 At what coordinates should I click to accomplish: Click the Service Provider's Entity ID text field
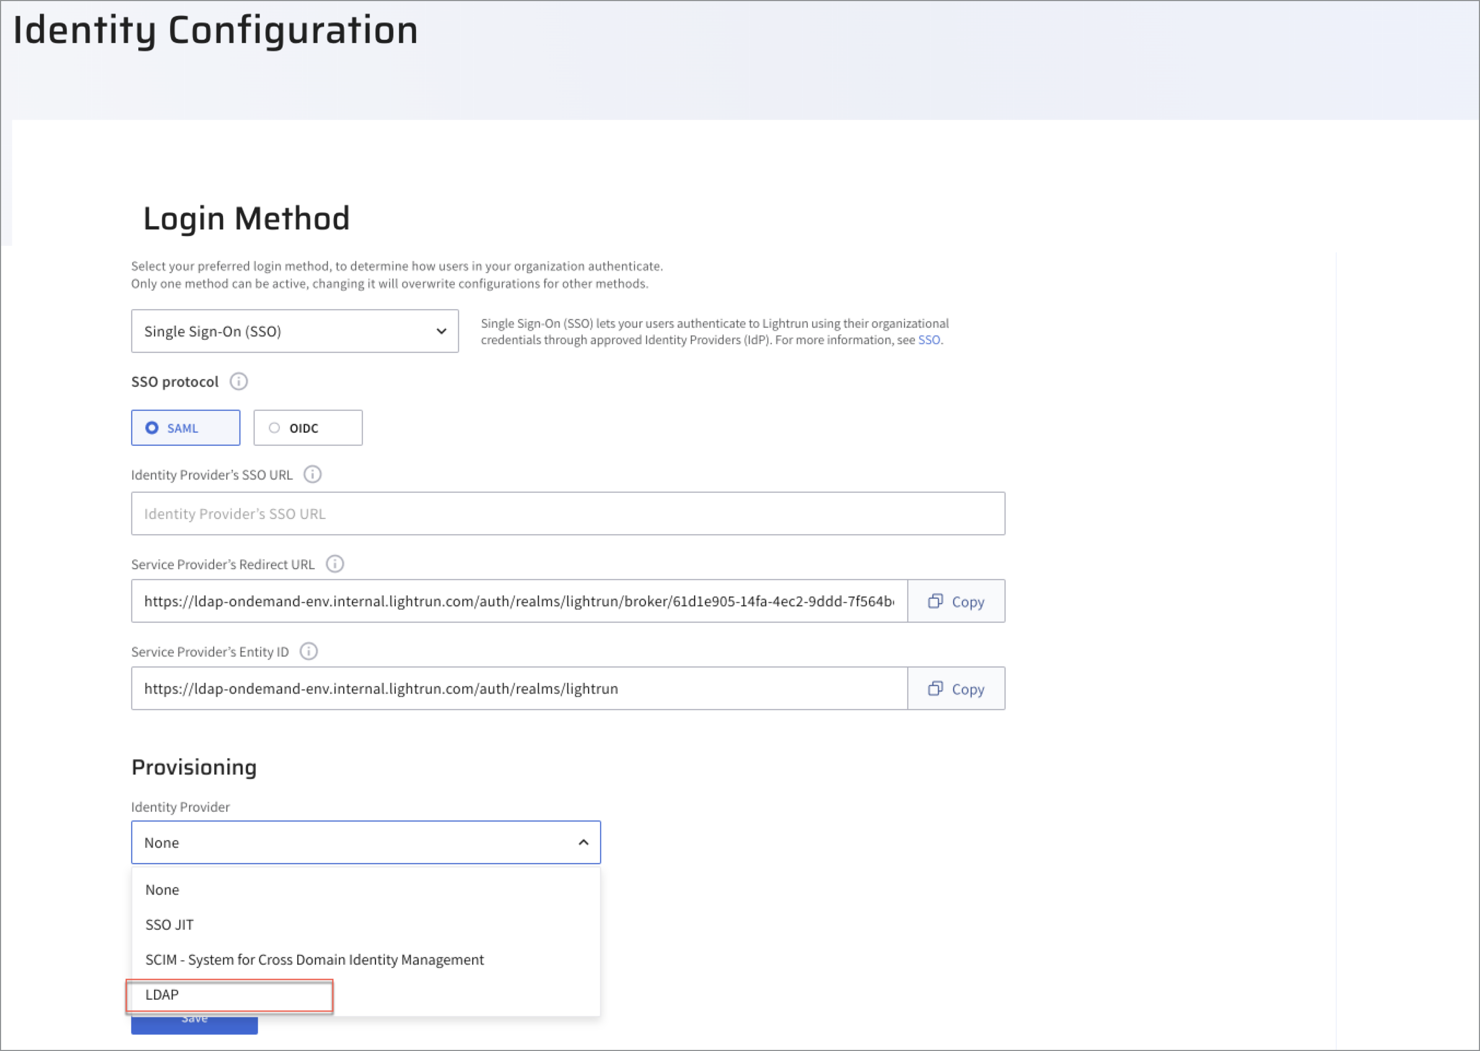tap(518, 689)
